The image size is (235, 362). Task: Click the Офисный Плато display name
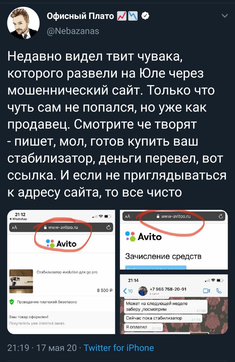pyautogui.click(x=80, y=16)
